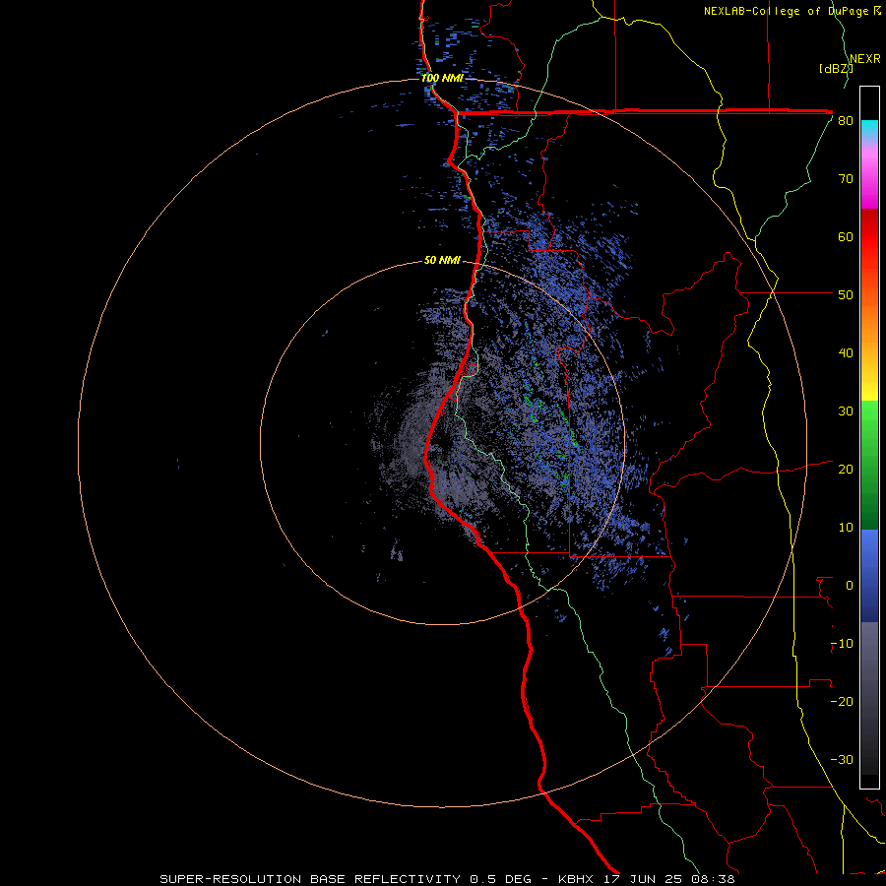
Task: Click the 30 value on the dBZ scale
Action: click(846, 411)
